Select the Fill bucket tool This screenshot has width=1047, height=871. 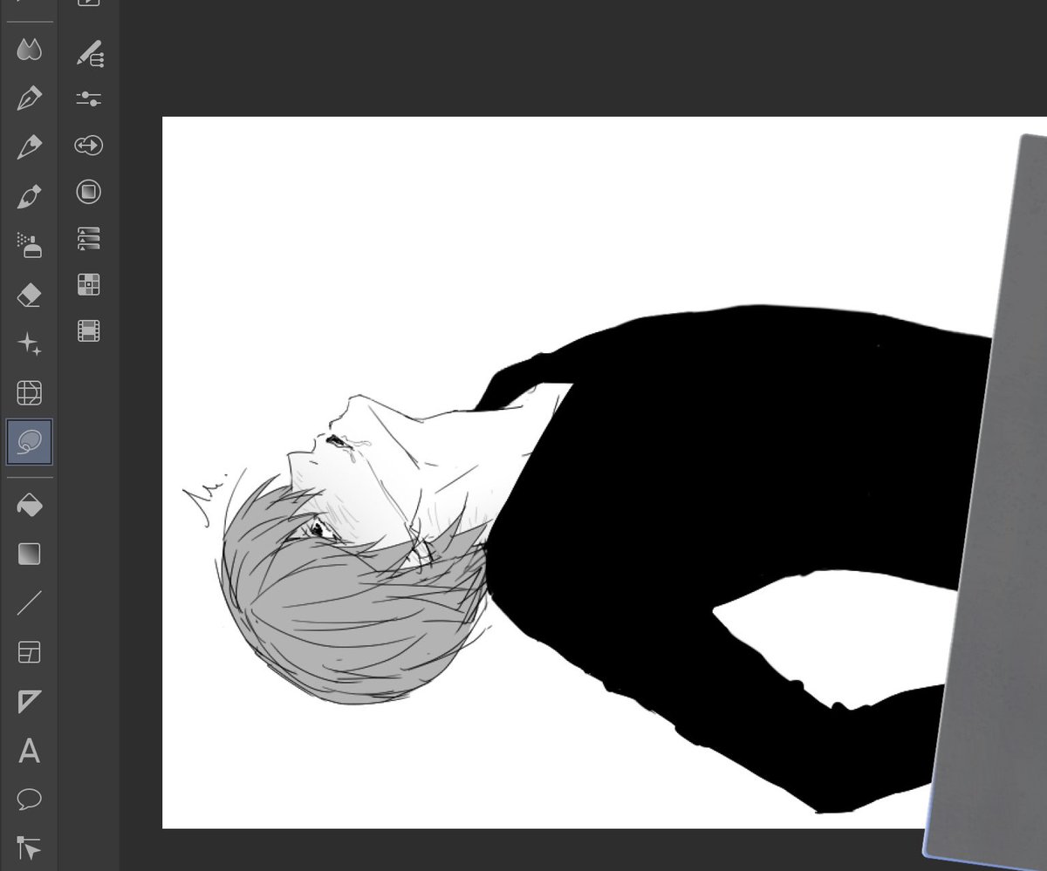tap(29, 506)
